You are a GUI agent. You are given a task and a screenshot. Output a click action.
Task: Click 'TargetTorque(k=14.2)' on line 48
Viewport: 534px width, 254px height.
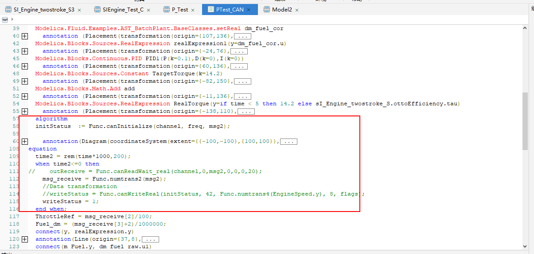tap(188, 73)
